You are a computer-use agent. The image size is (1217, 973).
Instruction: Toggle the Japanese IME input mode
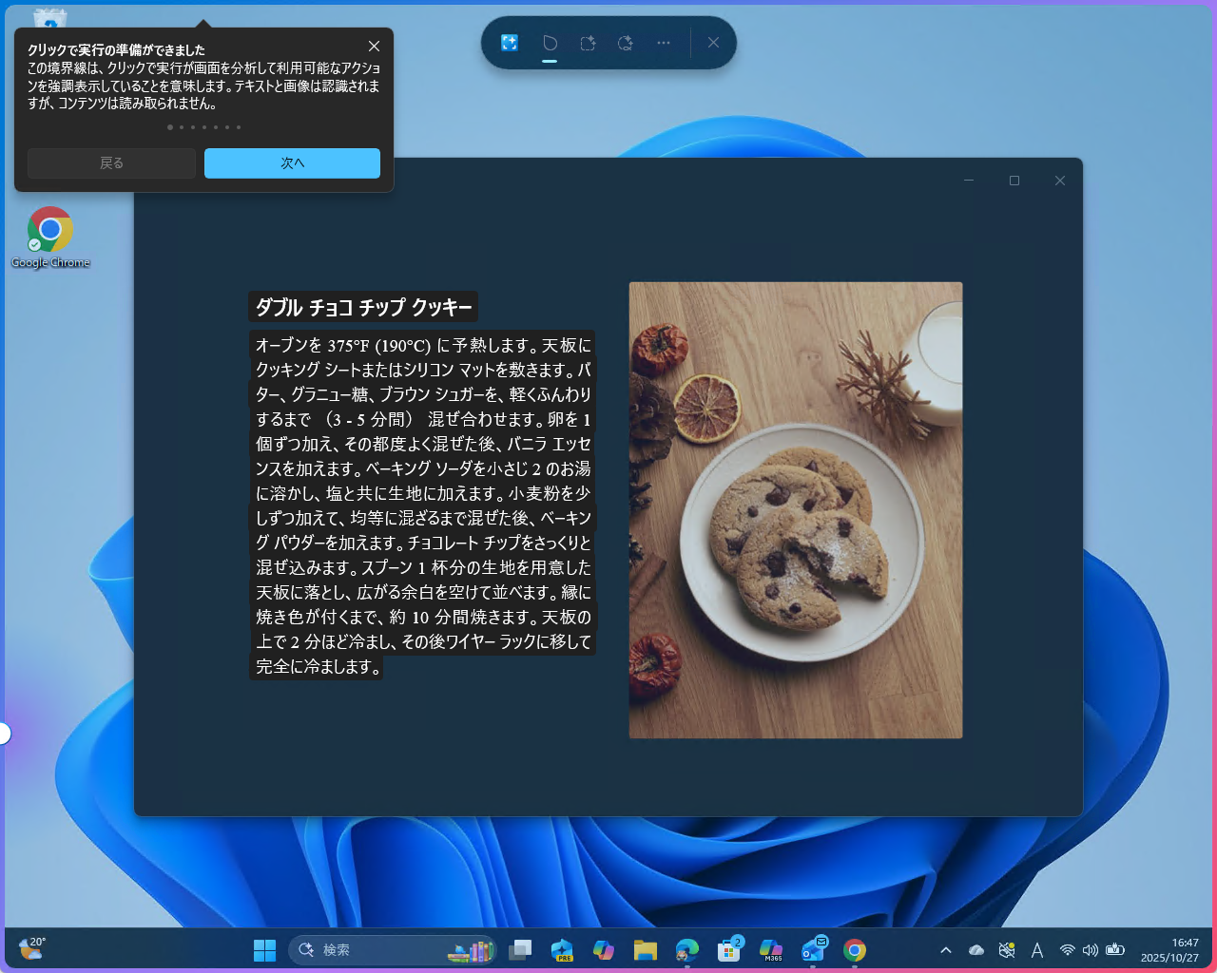(x=1037, y=950)
